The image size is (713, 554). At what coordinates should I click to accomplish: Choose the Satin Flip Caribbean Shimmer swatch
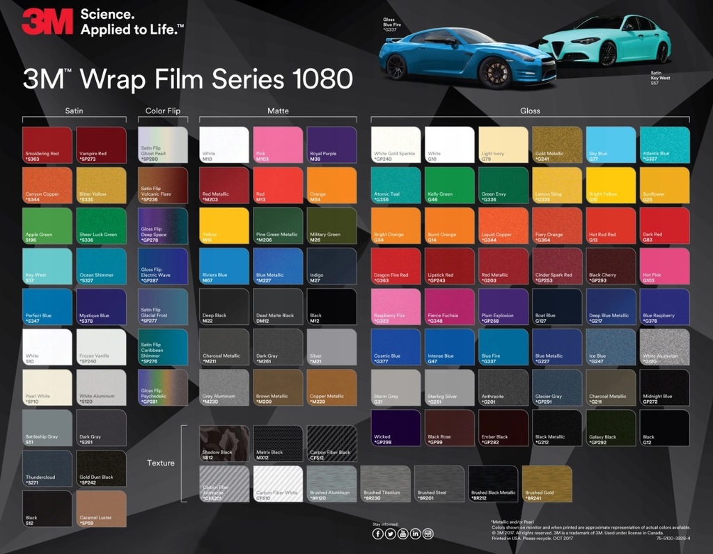click(163, 347)
